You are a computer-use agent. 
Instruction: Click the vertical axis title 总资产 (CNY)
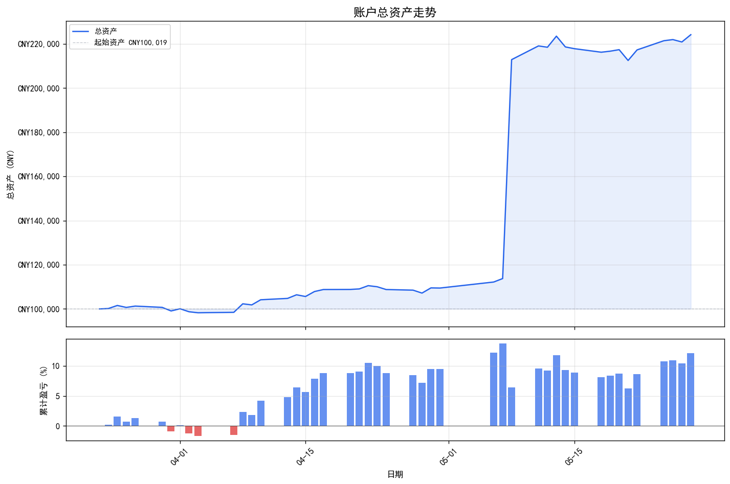pos(10,174)
